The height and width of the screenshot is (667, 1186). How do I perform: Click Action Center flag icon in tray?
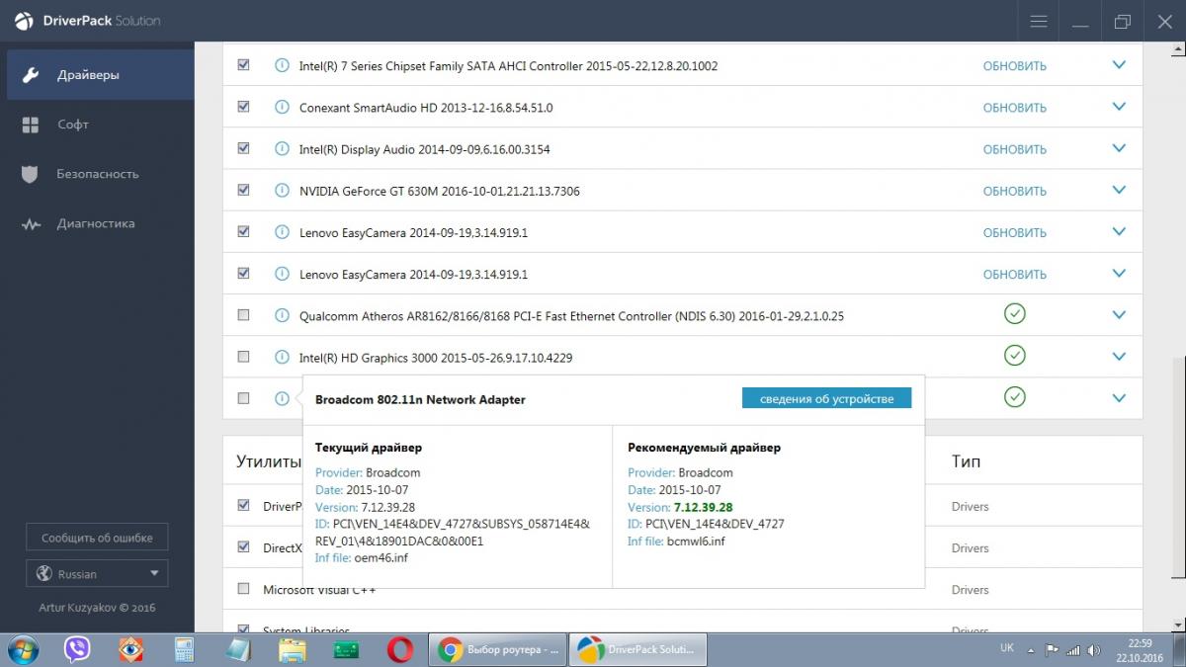pos(1053,649)
